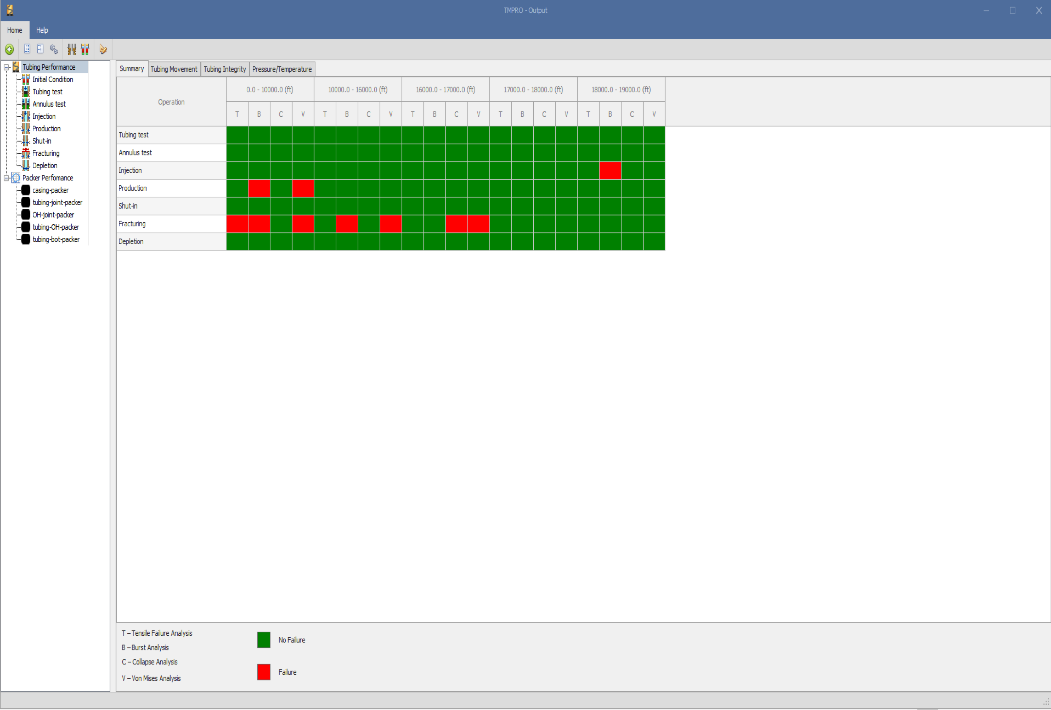The image size is (1051, 710).
Task: Select the tubing-OH-packer tree item
Action: pos(55,227)
